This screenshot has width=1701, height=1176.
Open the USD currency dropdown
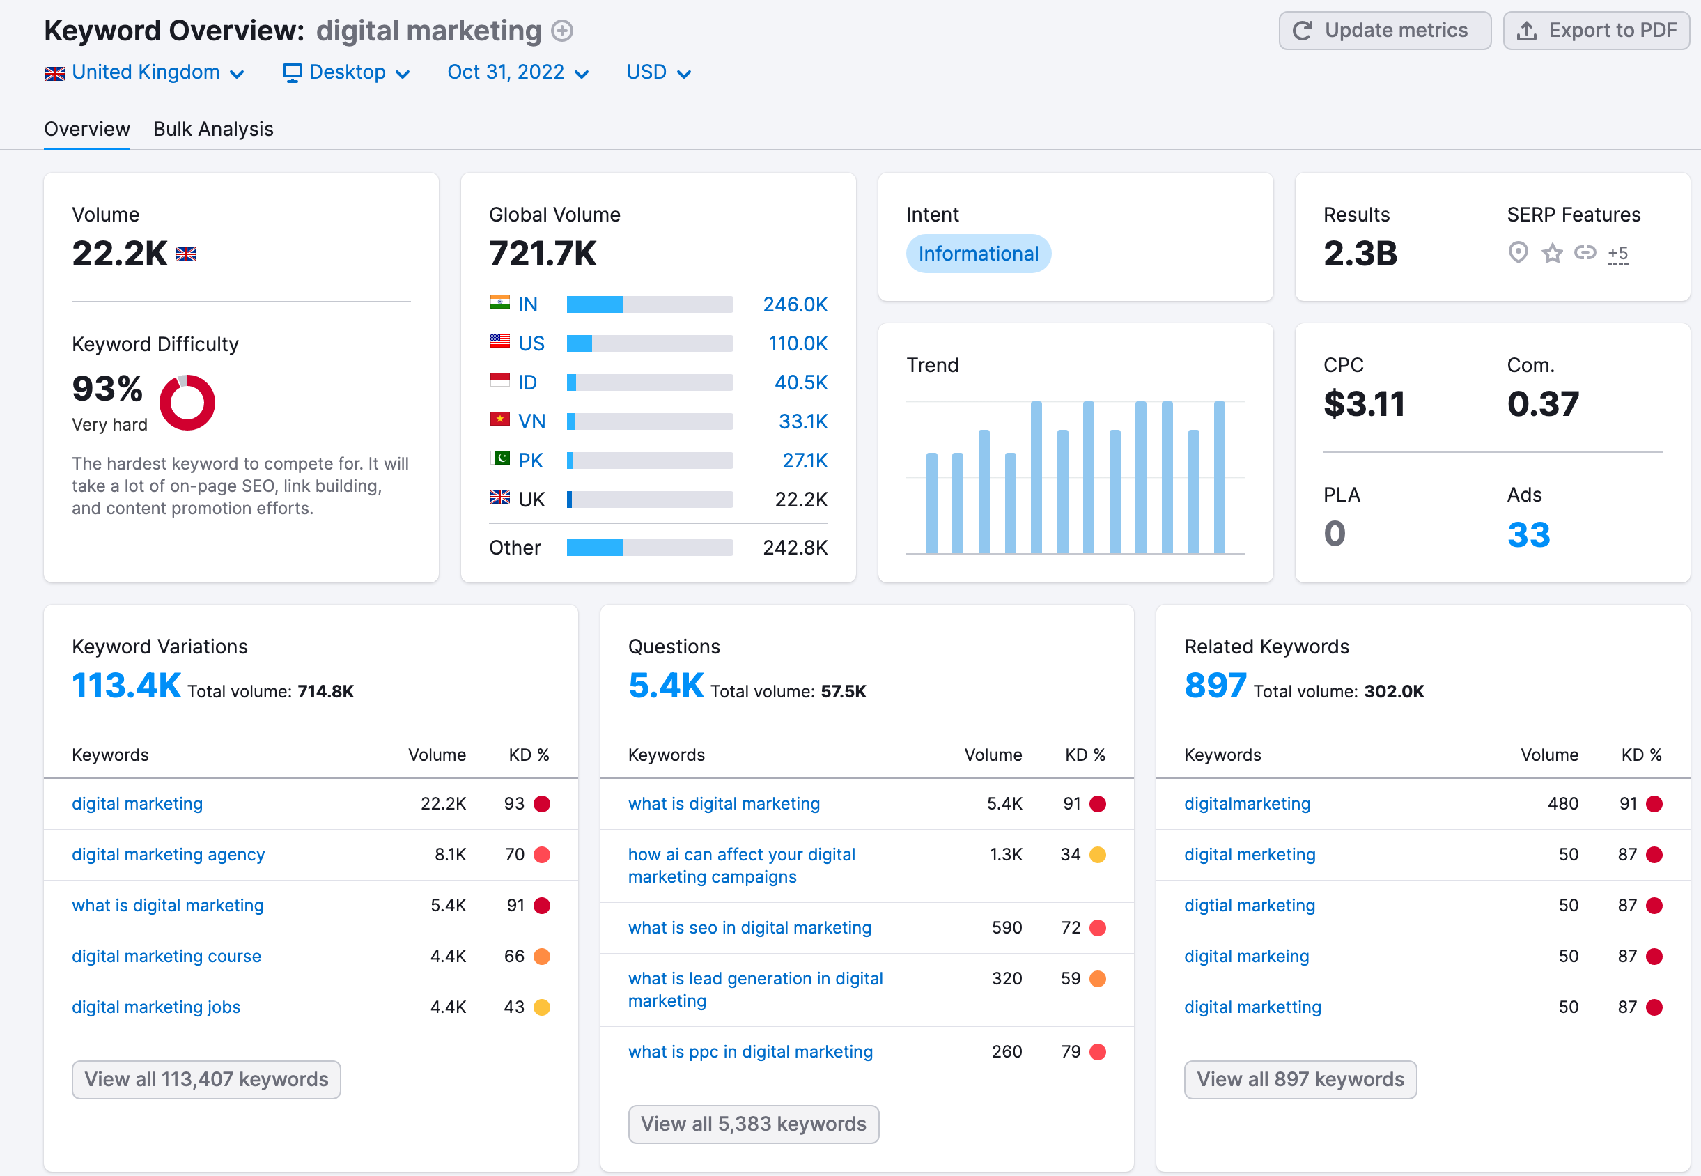[x=658, y=72]
